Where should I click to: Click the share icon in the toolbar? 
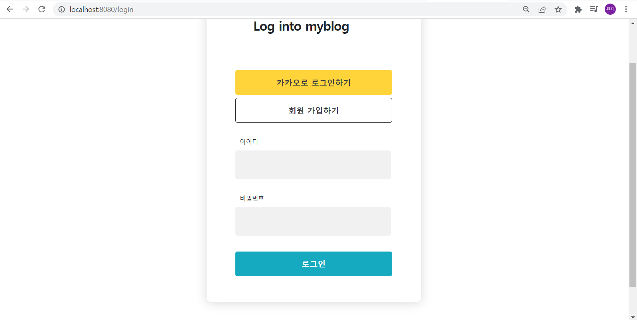(542, 9)
